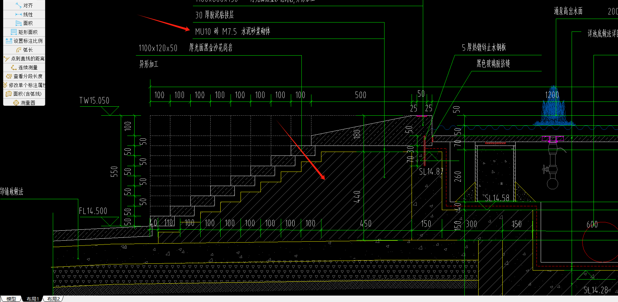
Task: Click the 铺地做法 label at left edge
Action: [x=12, y=192]
